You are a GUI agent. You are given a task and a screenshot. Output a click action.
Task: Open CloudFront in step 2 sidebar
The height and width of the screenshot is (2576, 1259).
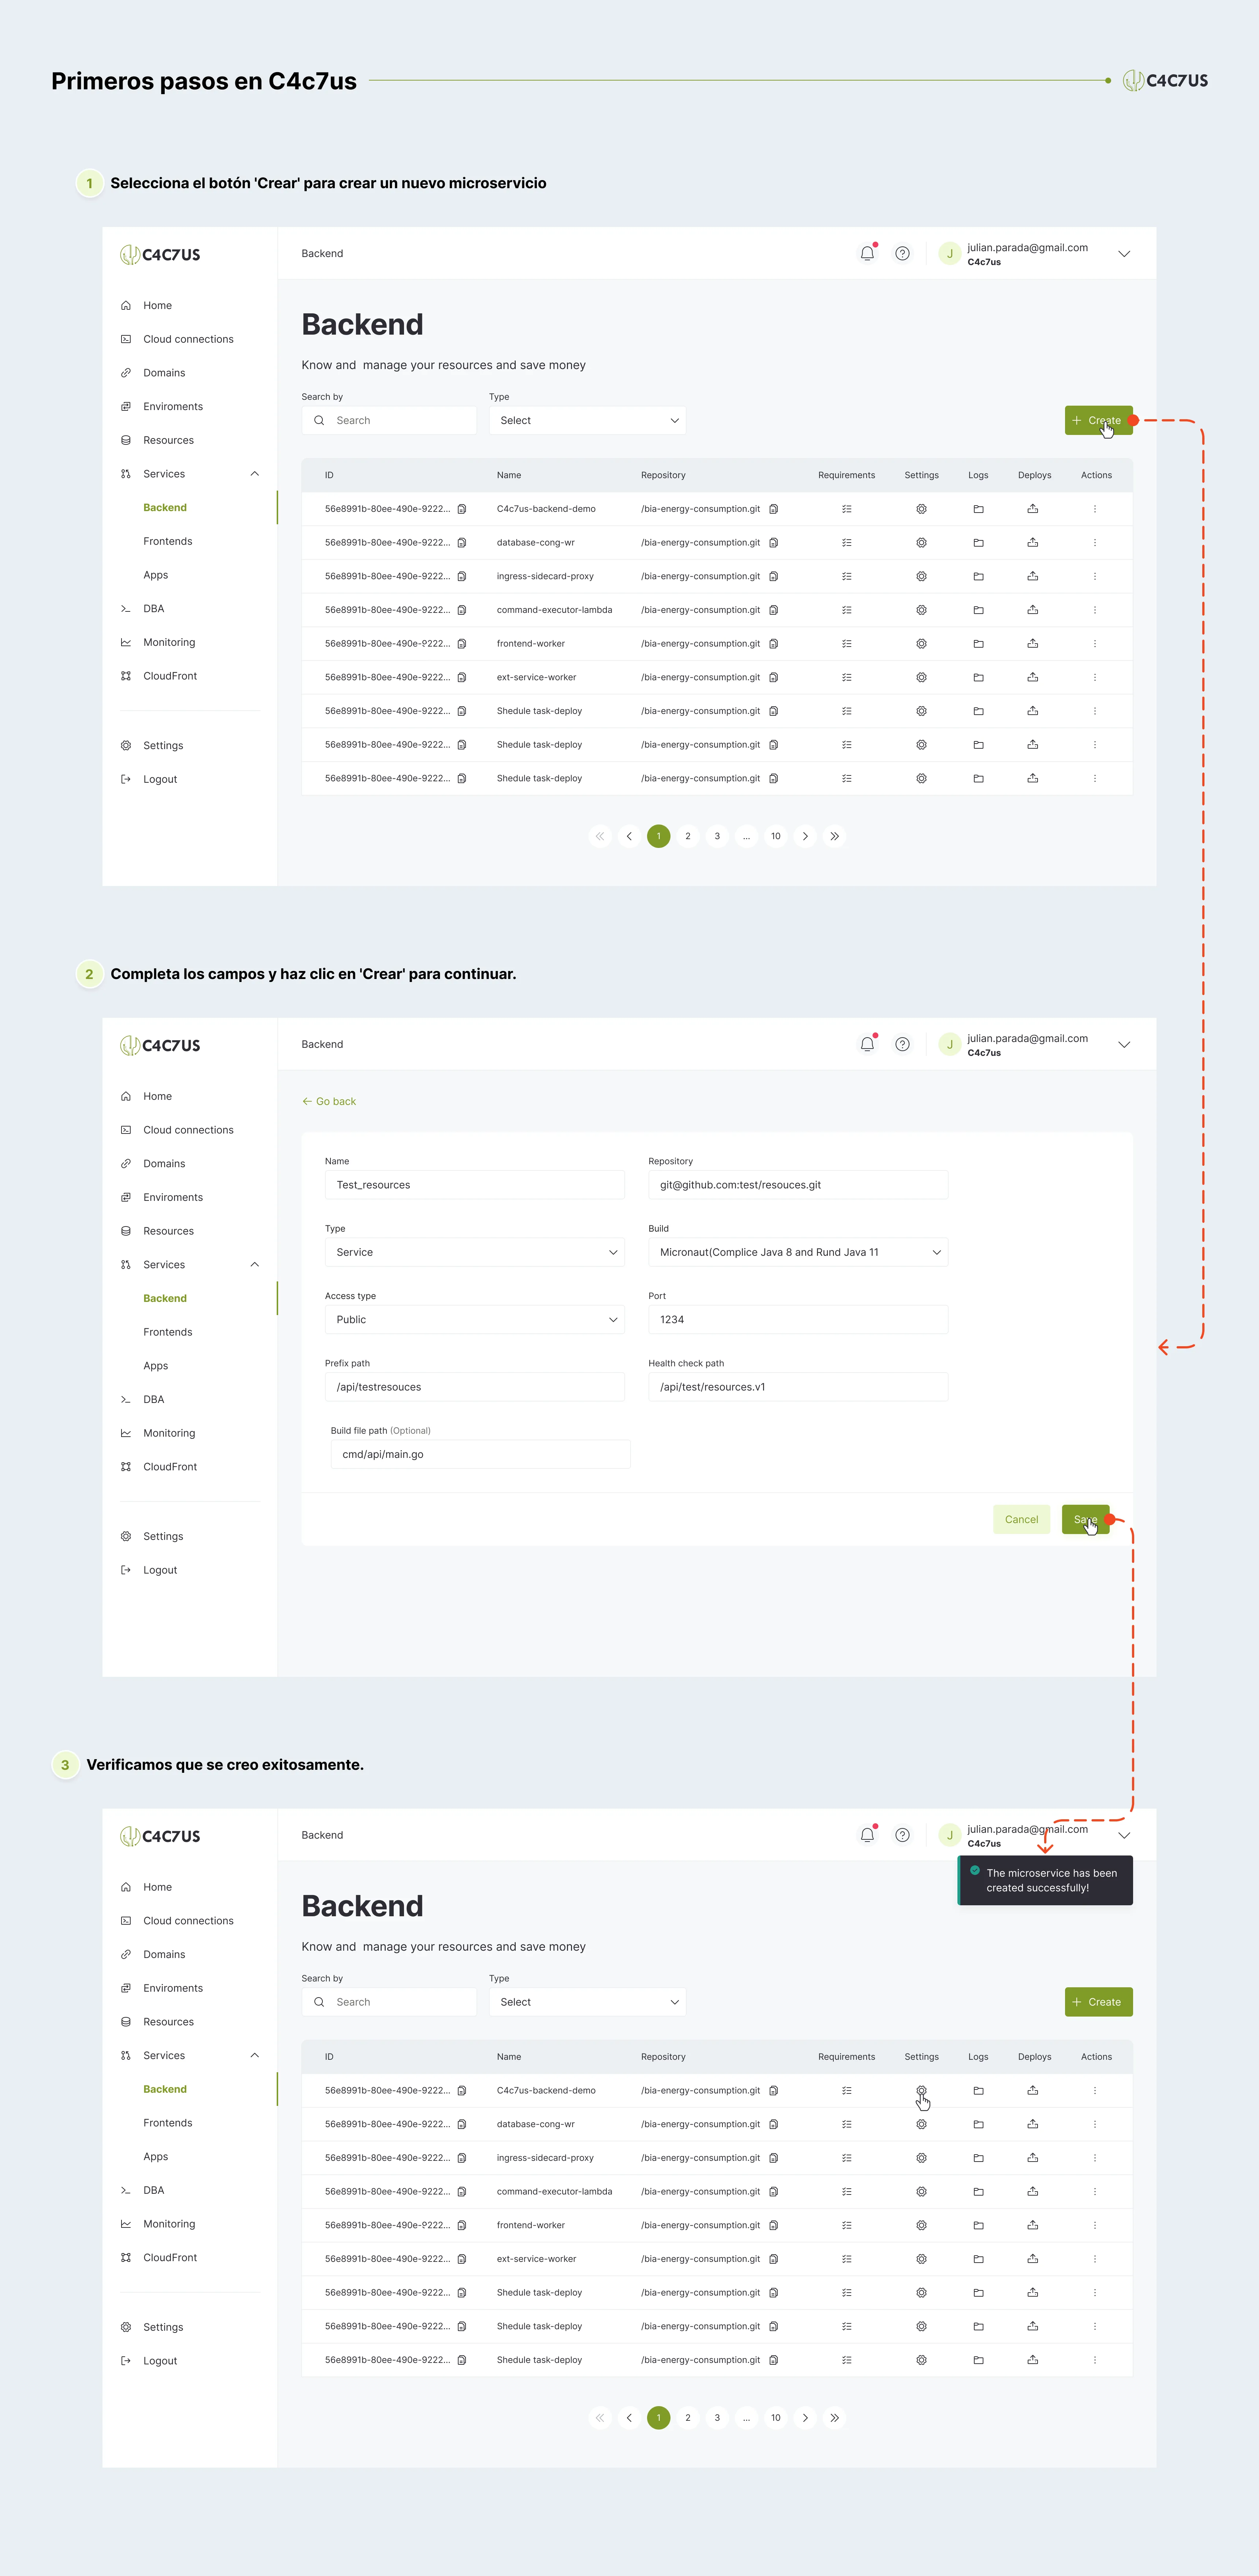pos(170,1467)
